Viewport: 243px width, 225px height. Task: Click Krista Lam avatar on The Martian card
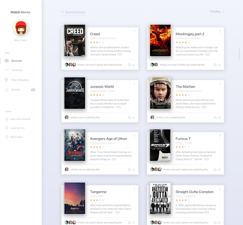pyautogui.click(x=152, y=117)
